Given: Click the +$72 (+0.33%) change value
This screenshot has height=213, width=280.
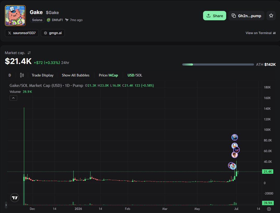Looking at the screenshot, I should [47, 63].
